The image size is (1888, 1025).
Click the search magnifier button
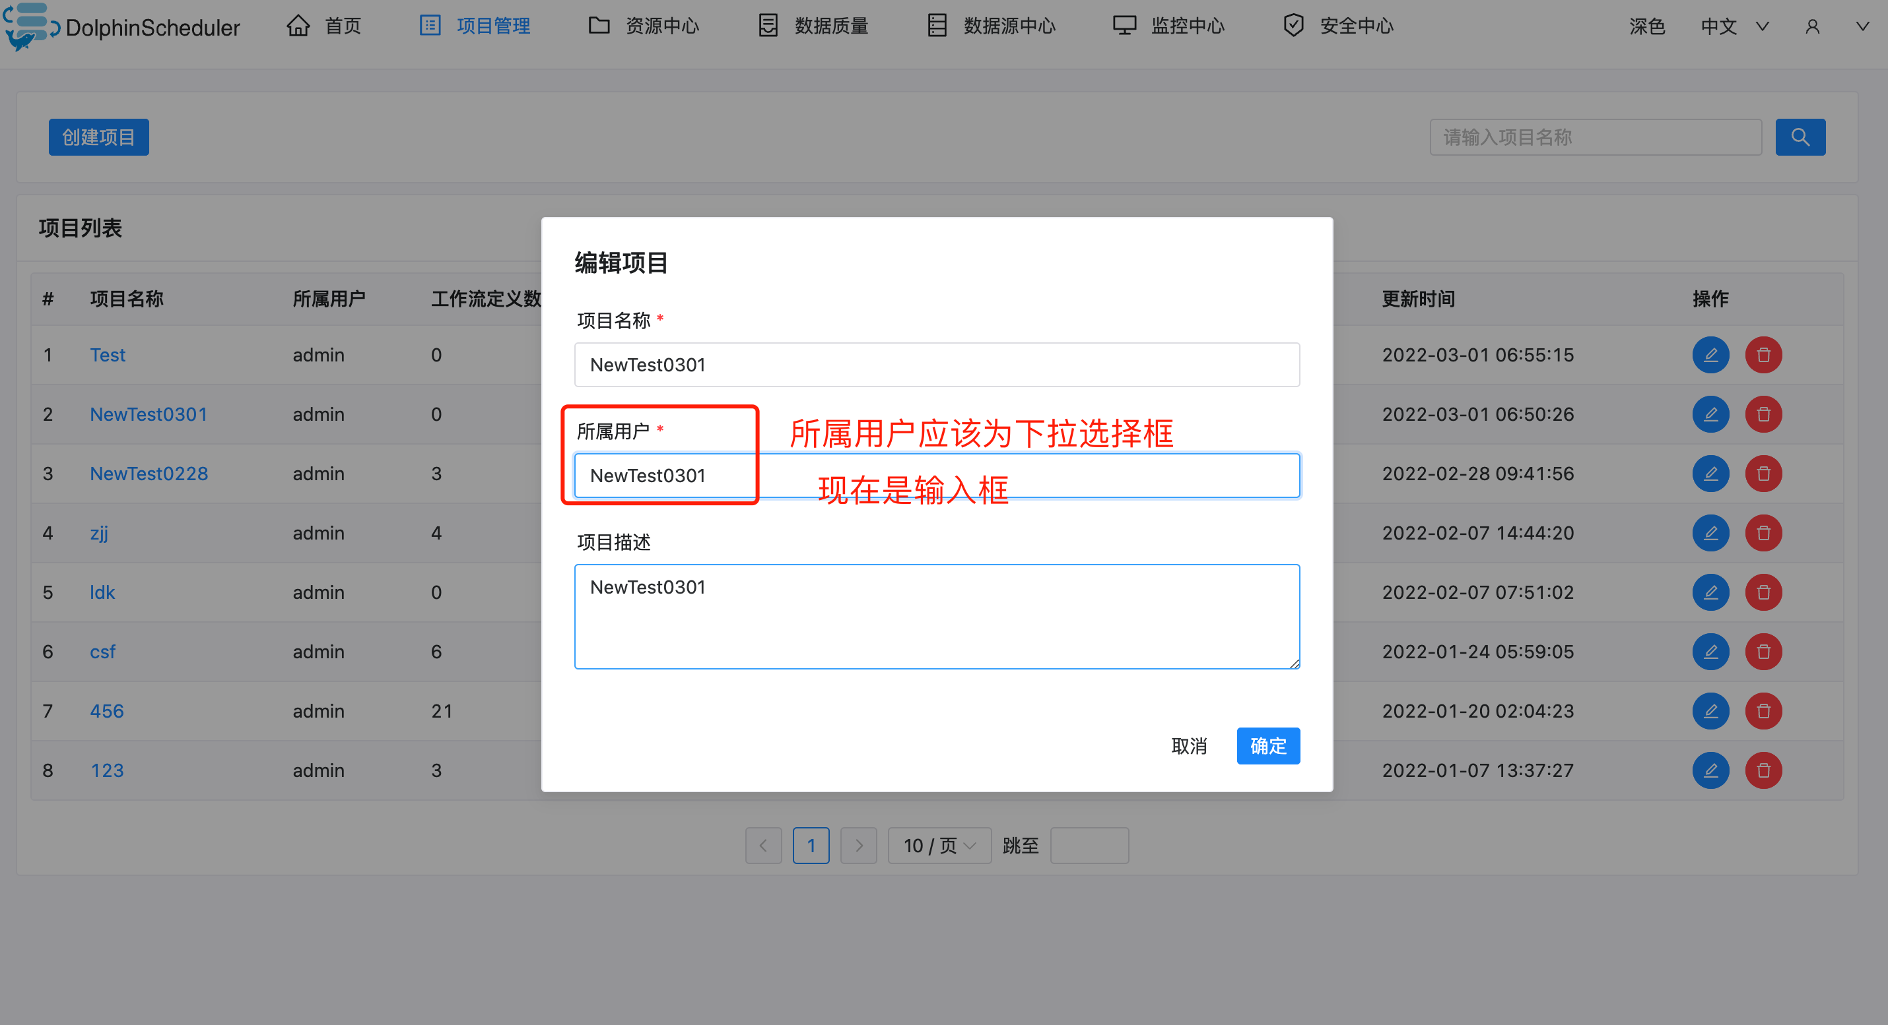(x=1801, y=137)
